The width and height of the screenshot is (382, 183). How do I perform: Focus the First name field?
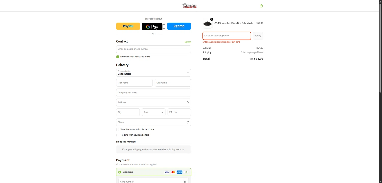[134, 83]
